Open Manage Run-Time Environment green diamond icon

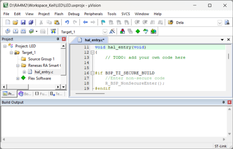(x=138, y=31)
